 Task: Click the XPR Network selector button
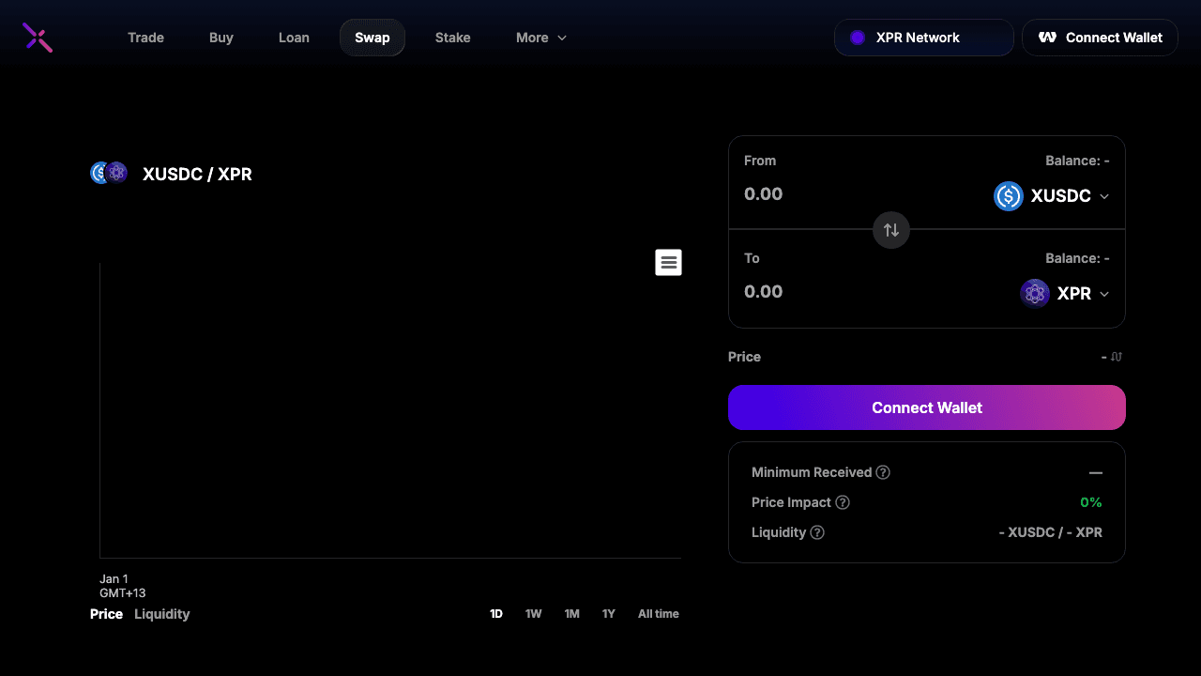923,38
